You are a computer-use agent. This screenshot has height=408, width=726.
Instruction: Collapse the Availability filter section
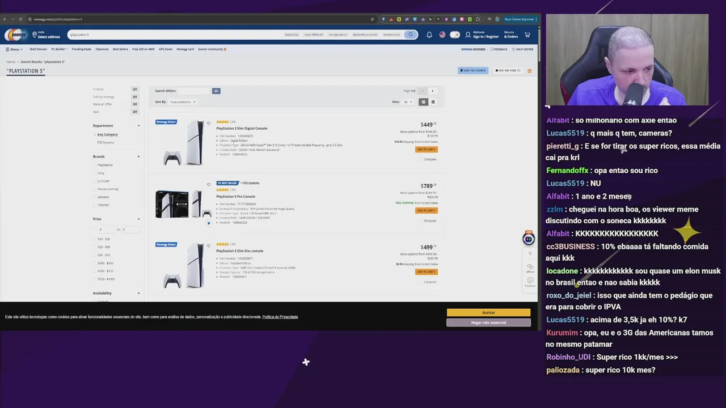click(138, 293)
